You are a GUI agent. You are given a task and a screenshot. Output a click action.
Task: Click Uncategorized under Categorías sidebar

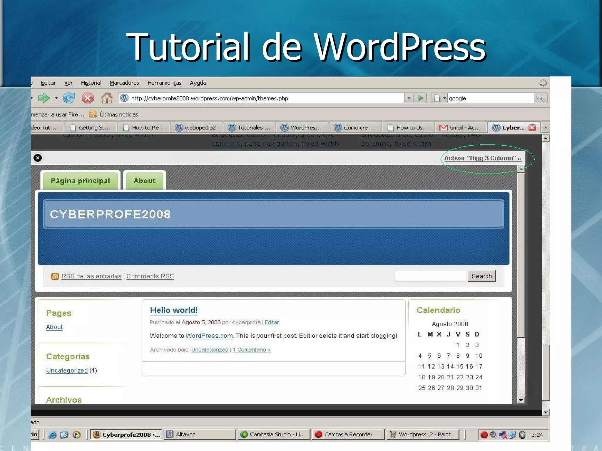pos(67,371)
